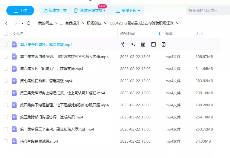
Task: Select checkbox for 第五集跨部门沟通协调.mp4
Action: [6, 117]
